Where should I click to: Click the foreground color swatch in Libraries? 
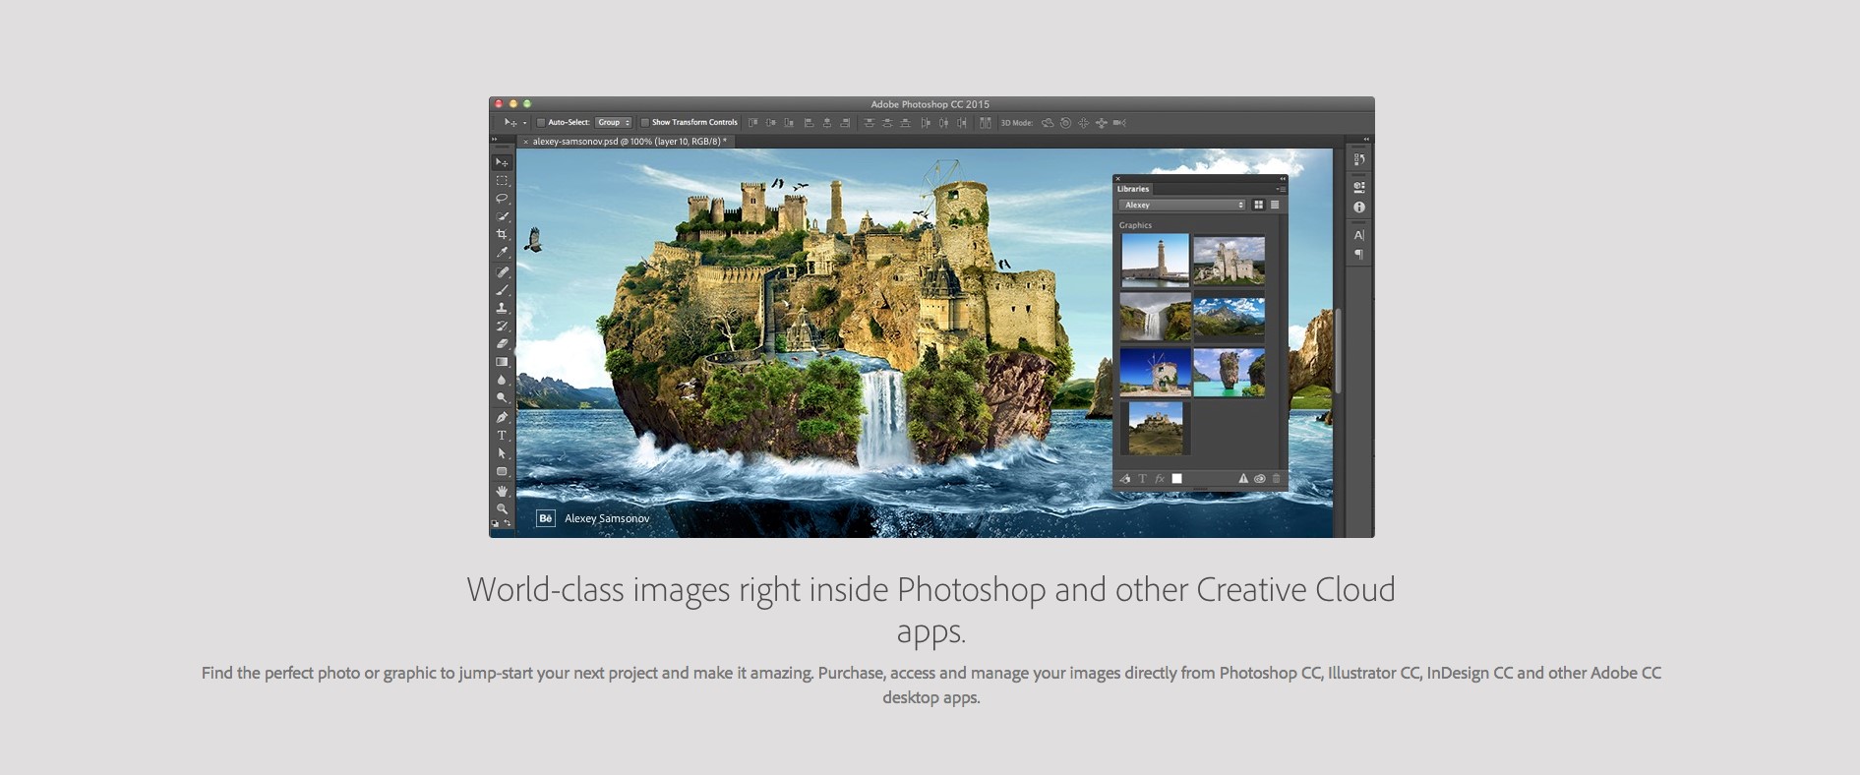click(1176, 479)
